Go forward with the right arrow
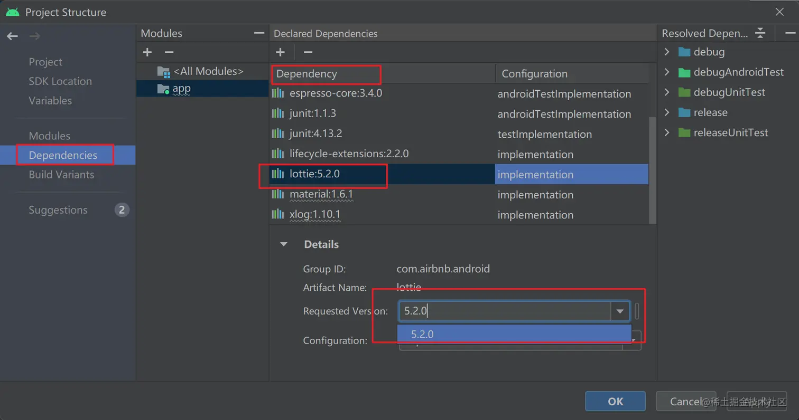Screen dimensions: 799x420 pyautogui.click(x=34, y=36)
